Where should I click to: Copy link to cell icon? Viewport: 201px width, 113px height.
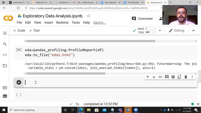(160, 77)
